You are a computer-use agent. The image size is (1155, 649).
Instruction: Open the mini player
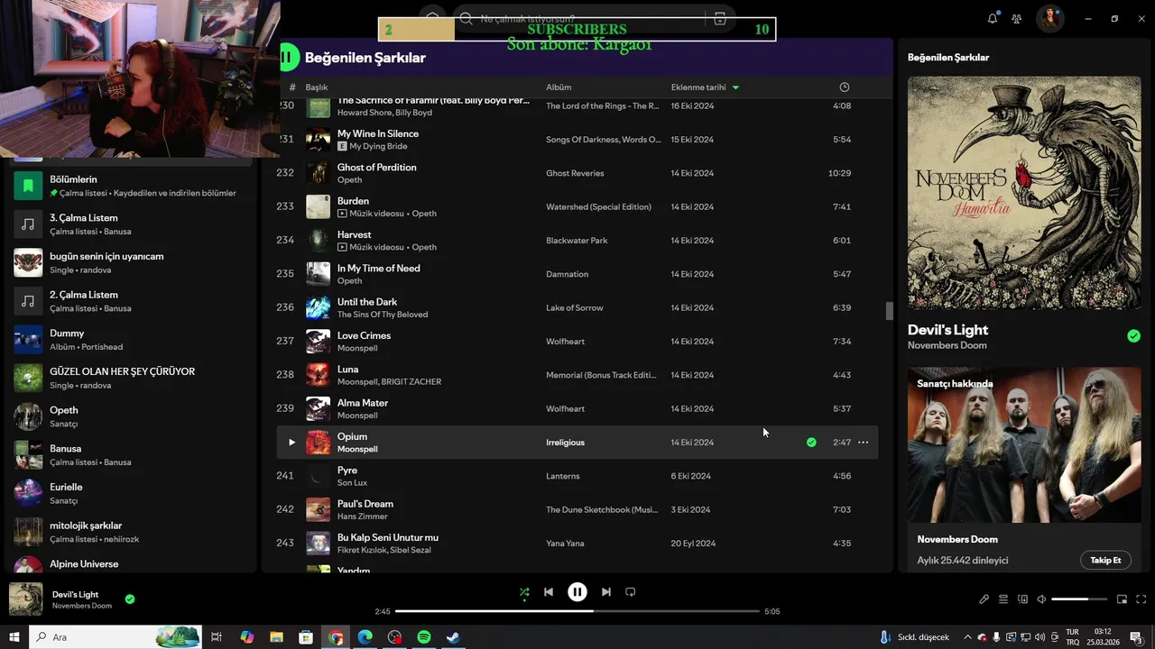click(1123, 599)
